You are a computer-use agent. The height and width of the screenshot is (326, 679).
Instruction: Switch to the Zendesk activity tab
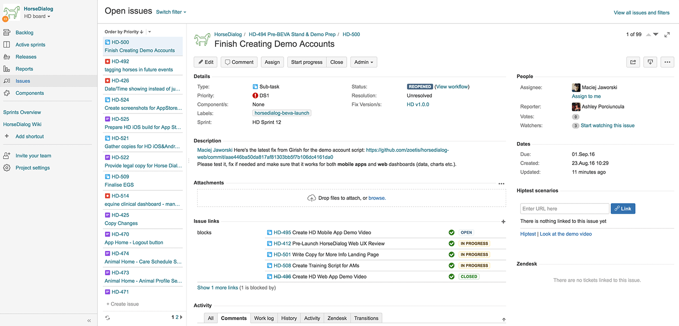click(x=337, y=318)
